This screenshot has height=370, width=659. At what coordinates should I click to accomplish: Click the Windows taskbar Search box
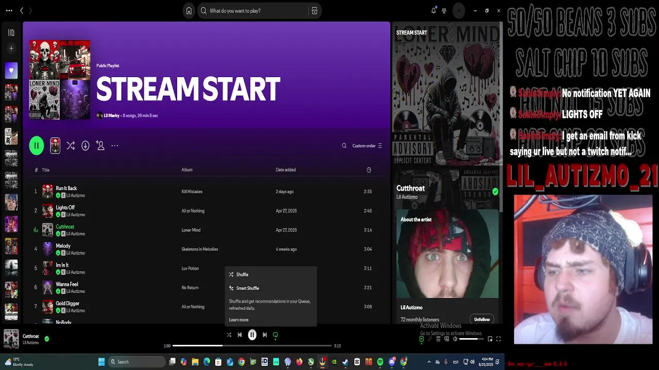(x=136, y=362)
